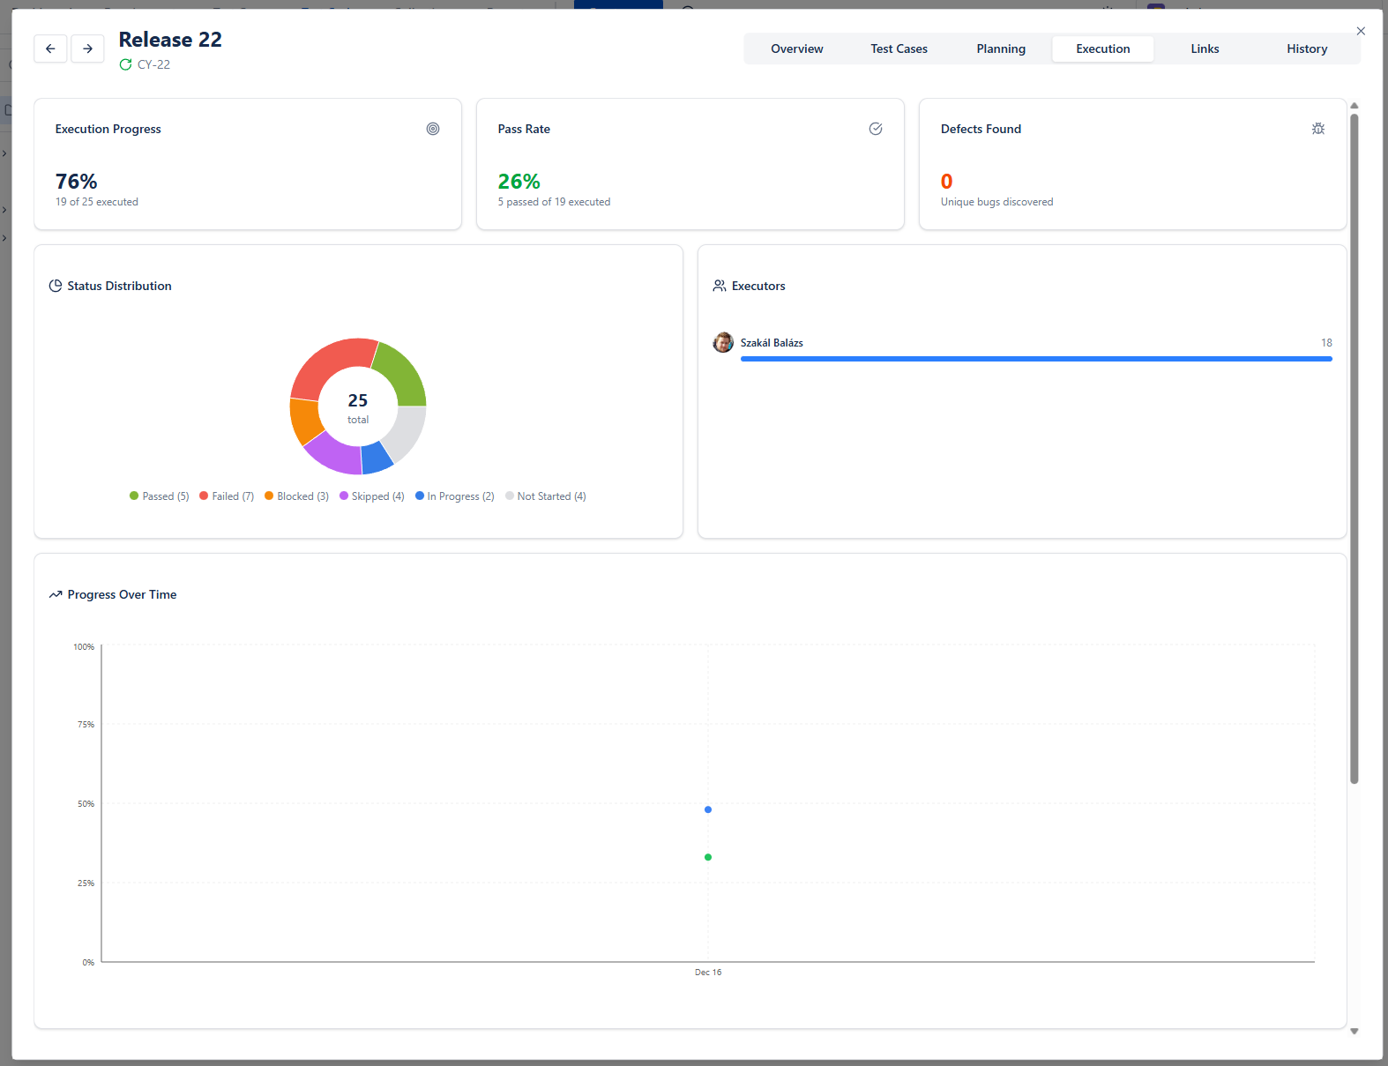Click the trend icon beside Progress Over Time
This screenshot has height=1066, width=1388.
(x=56, y=594)
